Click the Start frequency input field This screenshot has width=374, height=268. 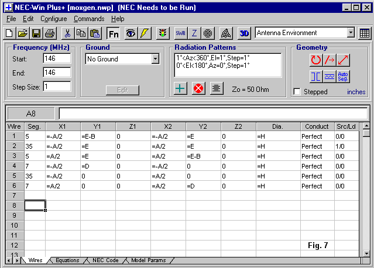57,59
